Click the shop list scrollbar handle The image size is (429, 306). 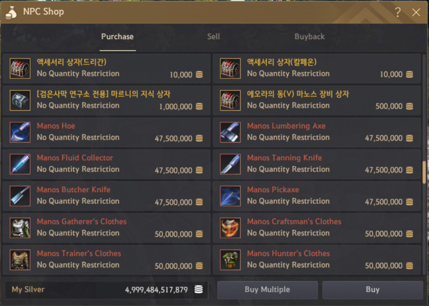click(x=424, y=172)
